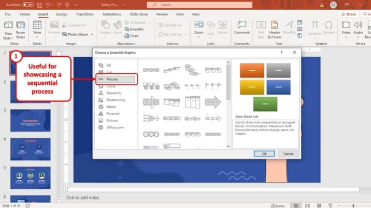Viewport: 371px width, 208px height.
Task: Switch to Slide Show tab
Action: pos(139,14)
